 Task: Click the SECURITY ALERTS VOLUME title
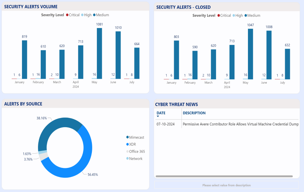click(x=31, y=7)
